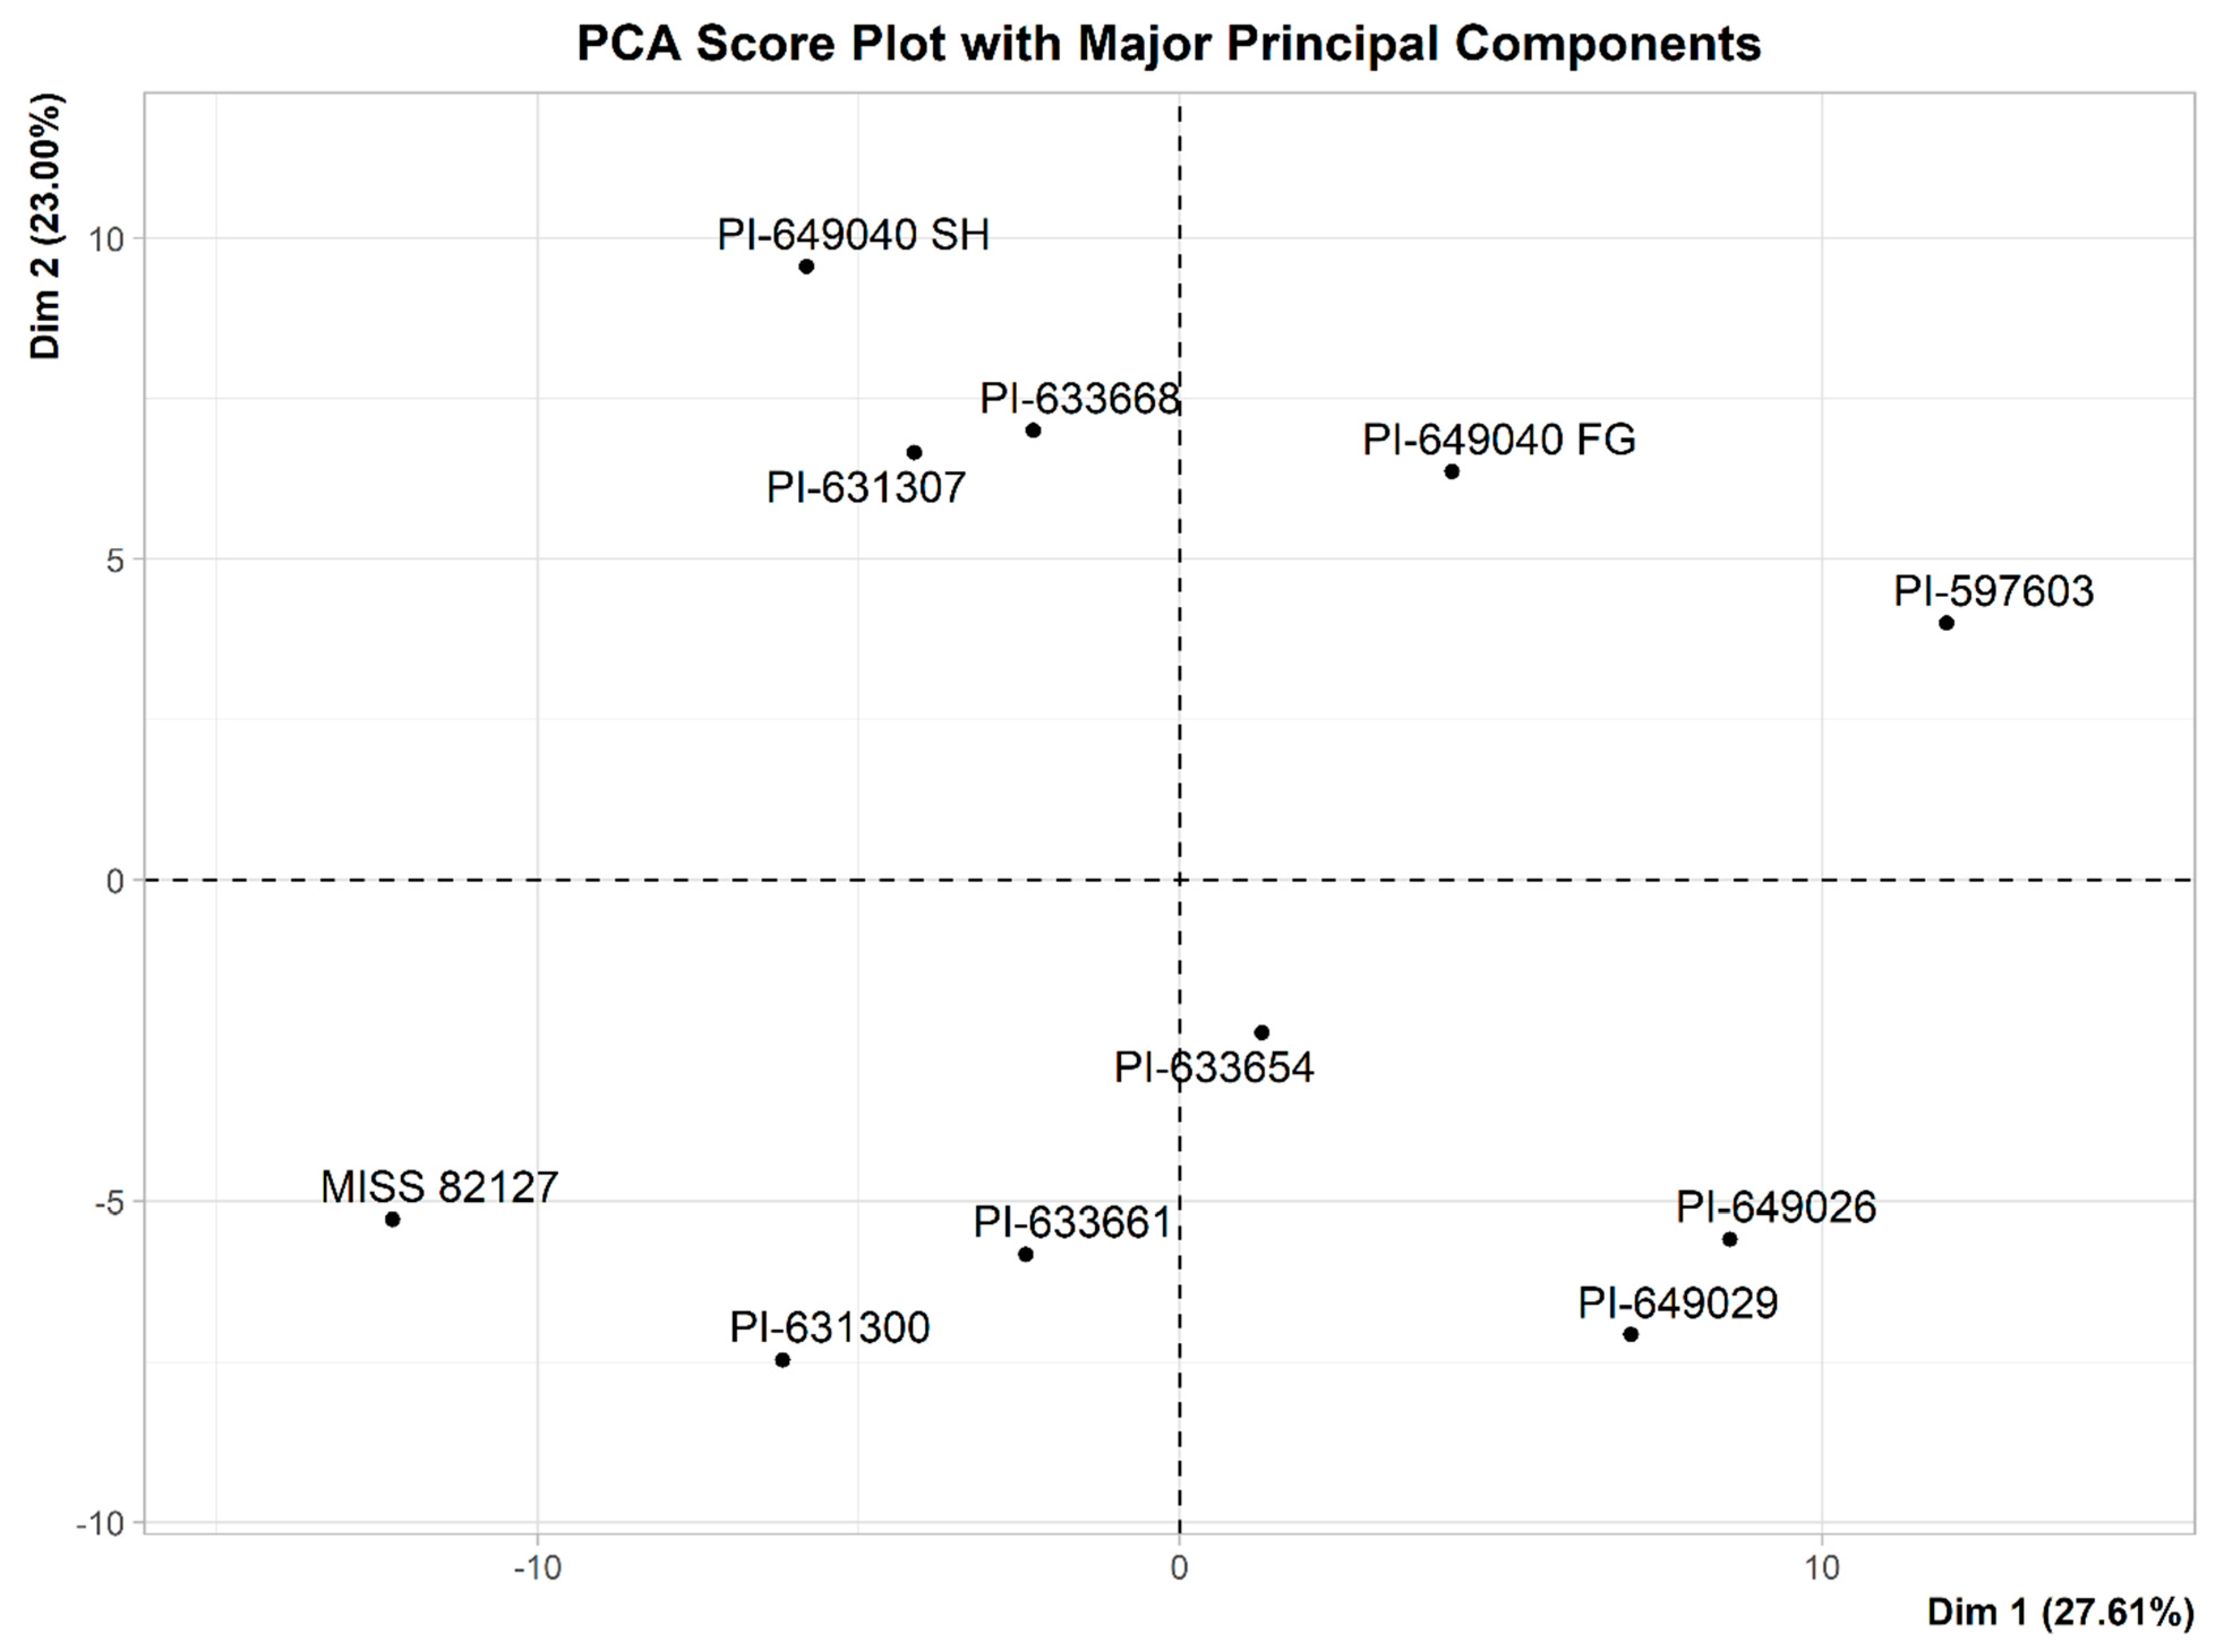Click the PCA Score Plot title
This screenshot has width=2215, height=1652.
pyautogui.click(x=1168, y=44)
